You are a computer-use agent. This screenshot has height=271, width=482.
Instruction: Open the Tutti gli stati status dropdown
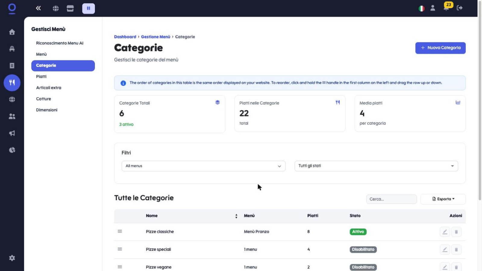(x=376, y=166)
